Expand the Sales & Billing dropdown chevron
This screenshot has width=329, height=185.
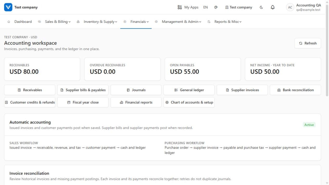point(69,22)
